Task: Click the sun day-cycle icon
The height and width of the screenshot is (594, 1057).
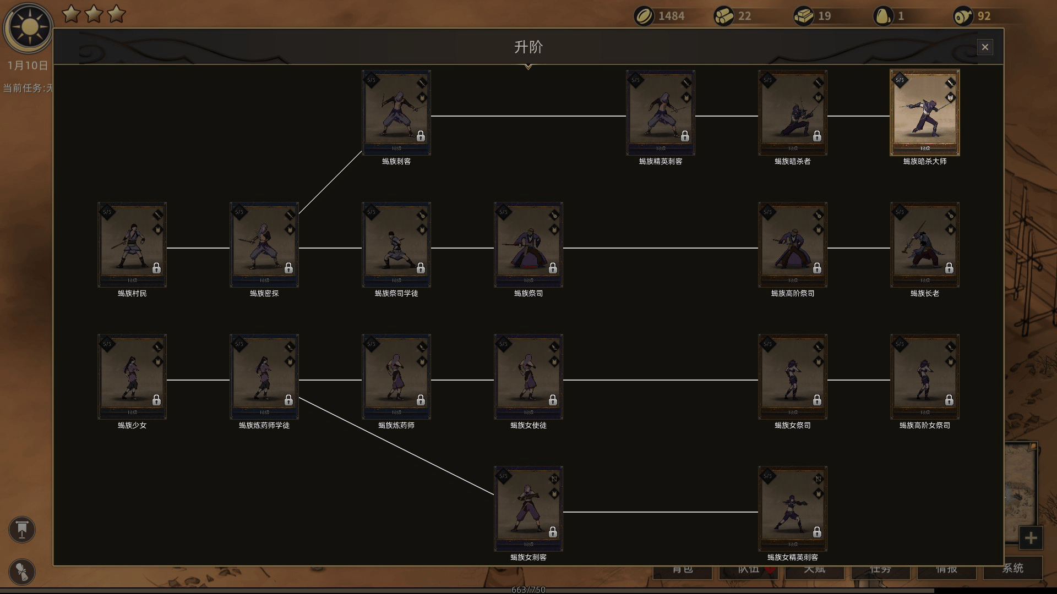Action: click(x=29, y=28)
